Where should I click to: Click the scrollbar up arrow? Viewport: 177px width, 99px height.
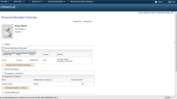176,13
